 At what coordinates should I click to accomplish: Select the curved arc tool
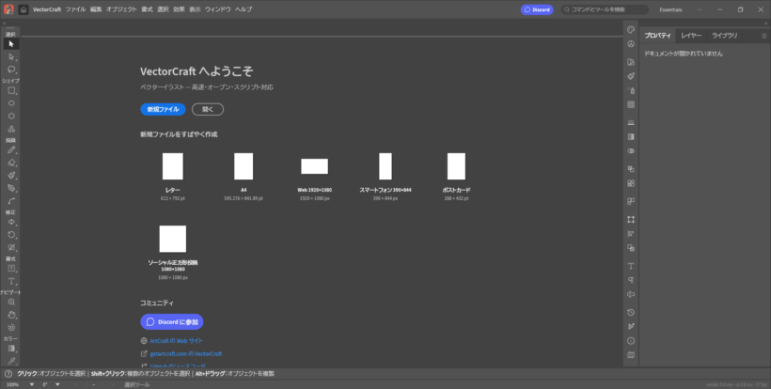tap(11, 201)
